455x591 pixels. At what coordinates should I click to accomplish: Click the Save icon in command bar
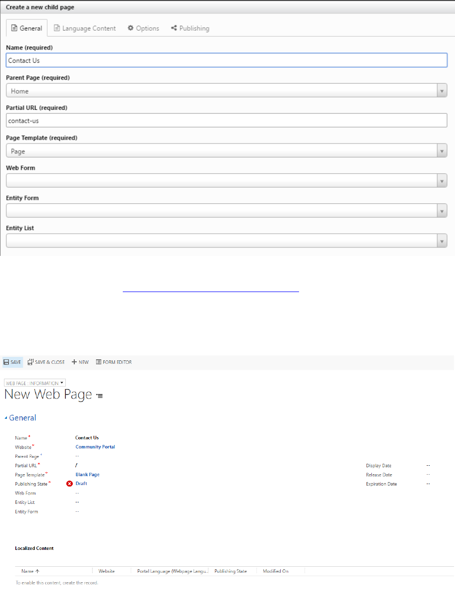click(7, 362)
